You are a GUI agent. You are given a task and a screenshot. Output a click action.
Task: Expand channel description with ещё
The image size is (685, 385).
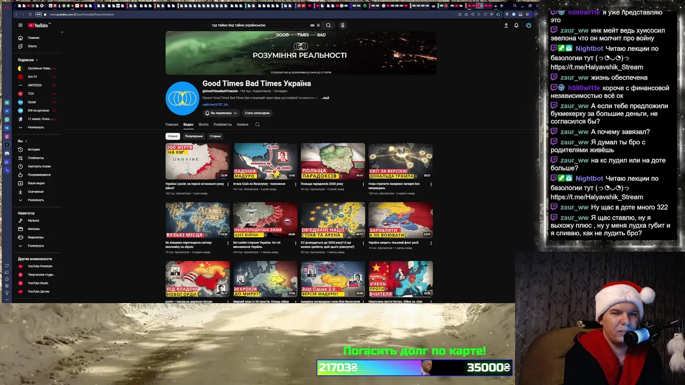click(x=325, y=98)
